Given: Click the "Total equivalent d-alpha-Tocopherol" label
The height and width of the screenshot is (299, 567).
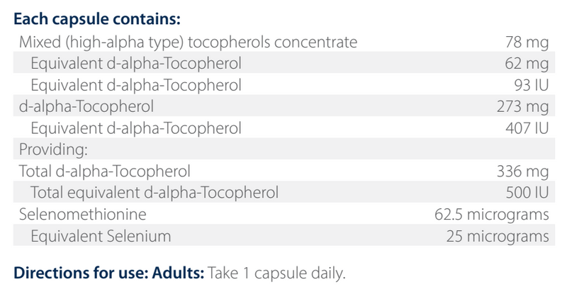Looking at the screenshot, I should (x=154, y=192).
